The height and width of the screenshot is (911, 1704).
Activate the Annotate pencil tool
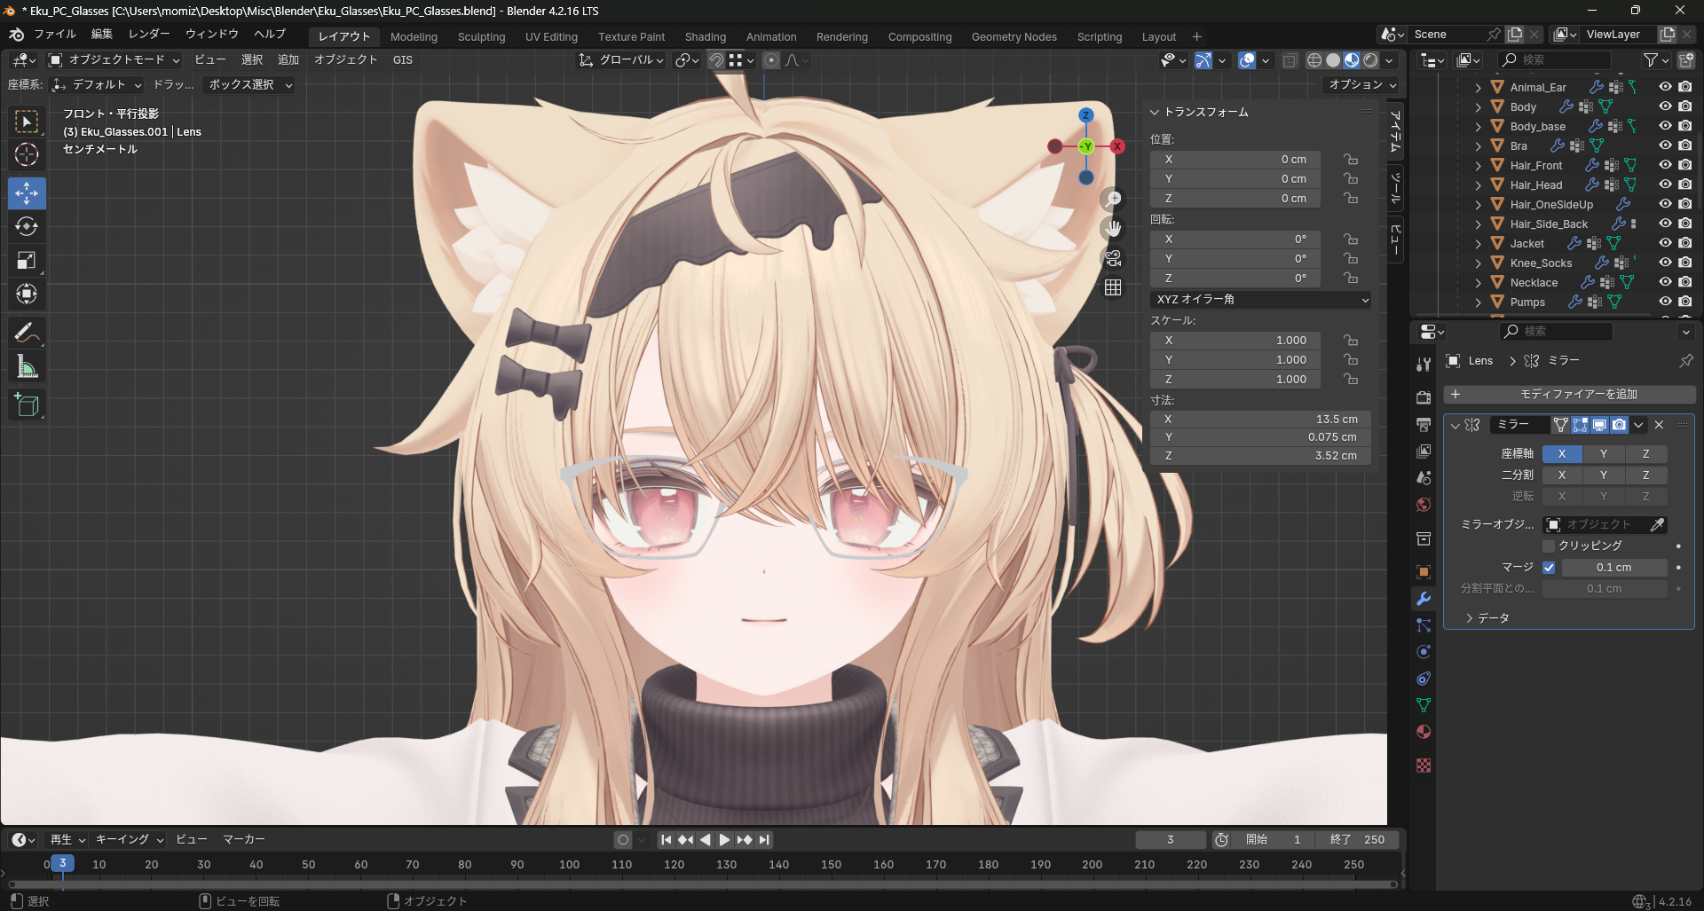27,333
